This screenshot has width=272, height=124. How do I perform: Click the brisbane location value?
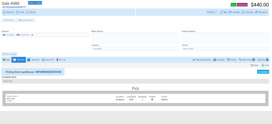pos(120,100)
